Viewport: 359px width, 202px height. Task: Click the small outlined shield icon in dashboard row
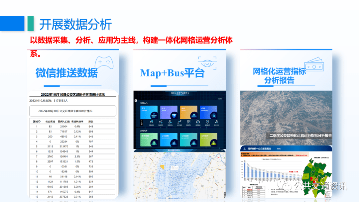click(207, 122)
